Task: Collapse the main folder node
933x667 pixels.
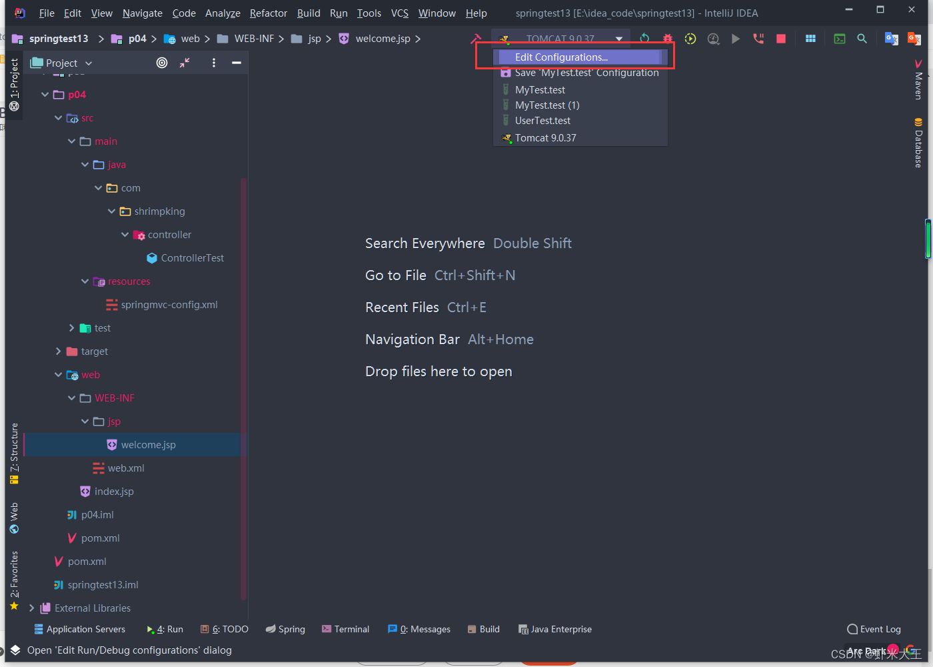Action: pos(72,141)
